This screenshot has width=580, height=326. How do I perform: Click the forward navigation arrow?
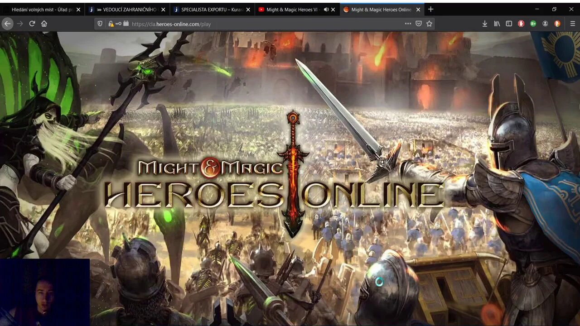pyautogui.click(x=20, y=24)
